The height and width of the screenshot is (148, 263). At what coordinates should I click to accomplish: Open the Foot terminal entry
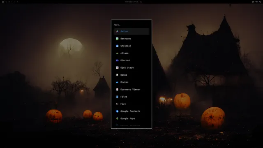[x=131, y=104]
